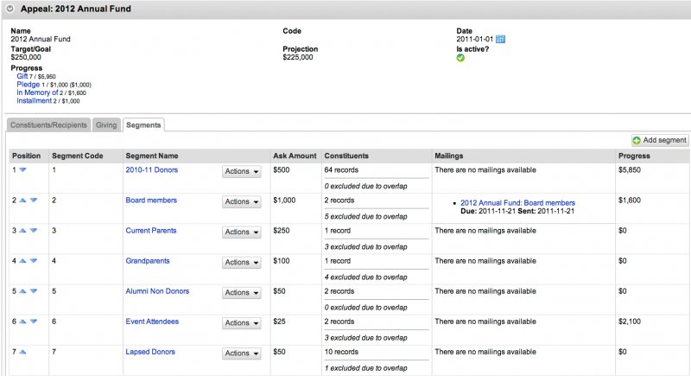Click the $225,000 Projection value
Screen dimensions: 691x376
click(298, 57)
